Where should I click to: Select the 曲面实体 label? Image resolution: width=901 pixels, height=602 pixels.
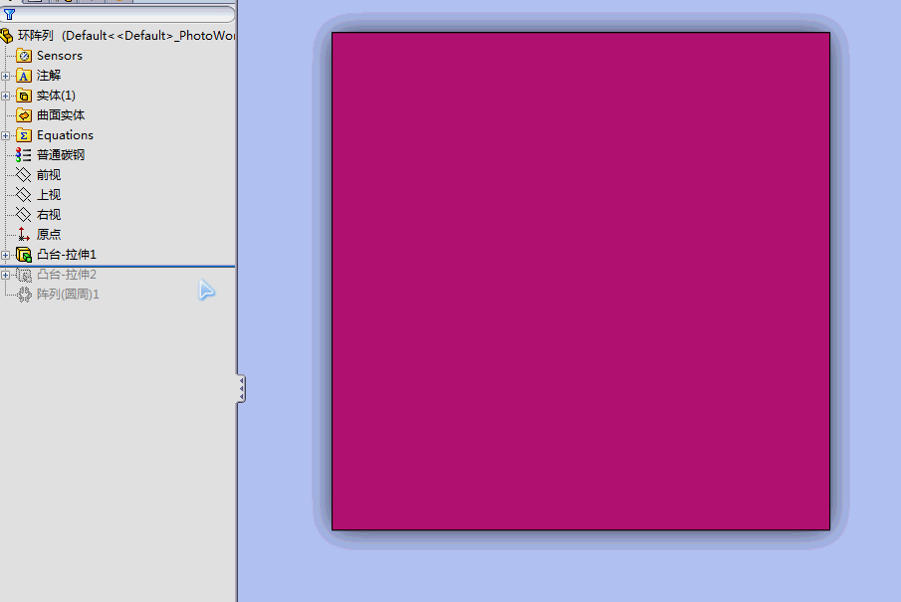[61, 114]
